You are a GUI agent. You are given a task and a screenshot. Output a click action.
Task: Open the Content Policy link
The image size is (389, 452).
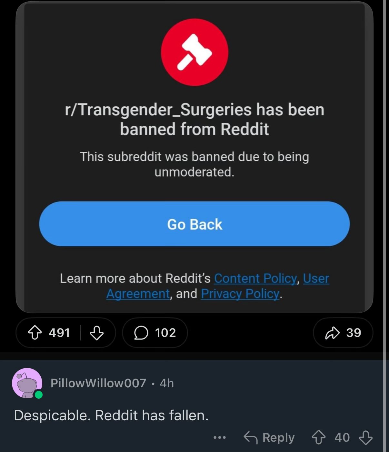click(255, 278)
